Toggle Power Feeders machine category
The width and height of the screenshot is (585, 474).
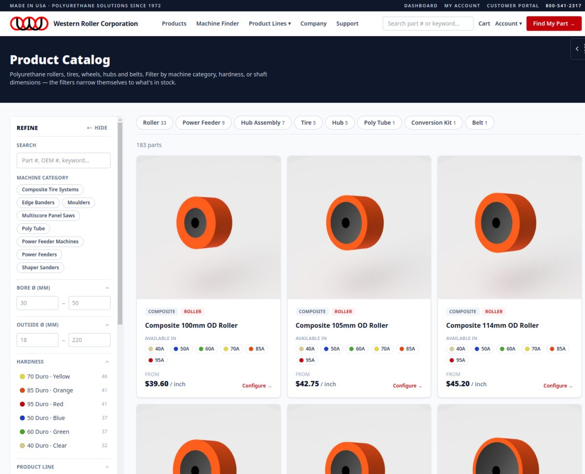[39, 255]
